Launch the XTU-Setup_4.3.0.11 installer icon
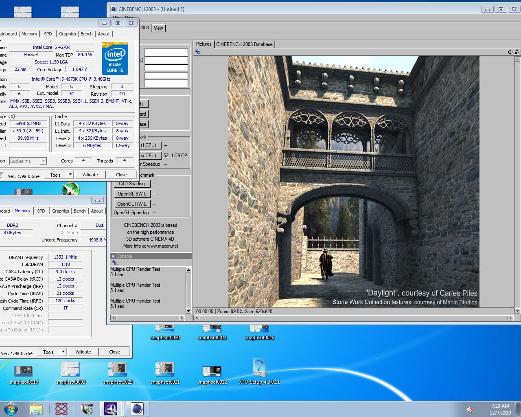Viewport: 521px width, 417px height. click(259, 371)
